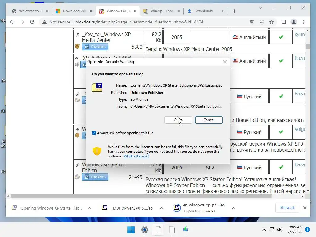Click the SP2 cell in Starter Edition row

point(210,168)
